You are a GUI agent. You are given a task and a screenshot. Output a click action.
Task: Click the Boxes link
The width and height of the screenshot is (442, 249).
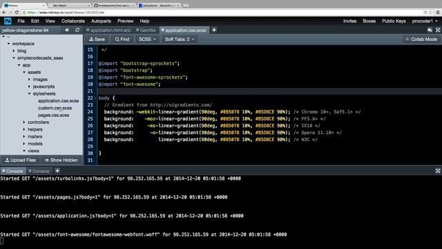369,21
